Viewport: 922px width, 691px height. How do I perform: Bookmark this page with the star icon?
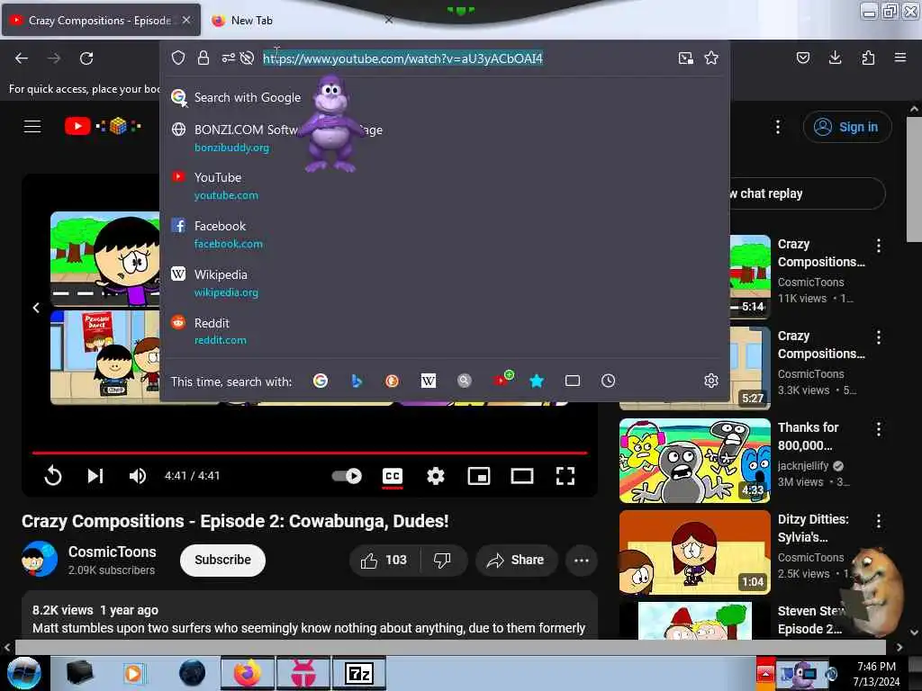[711, 58]
